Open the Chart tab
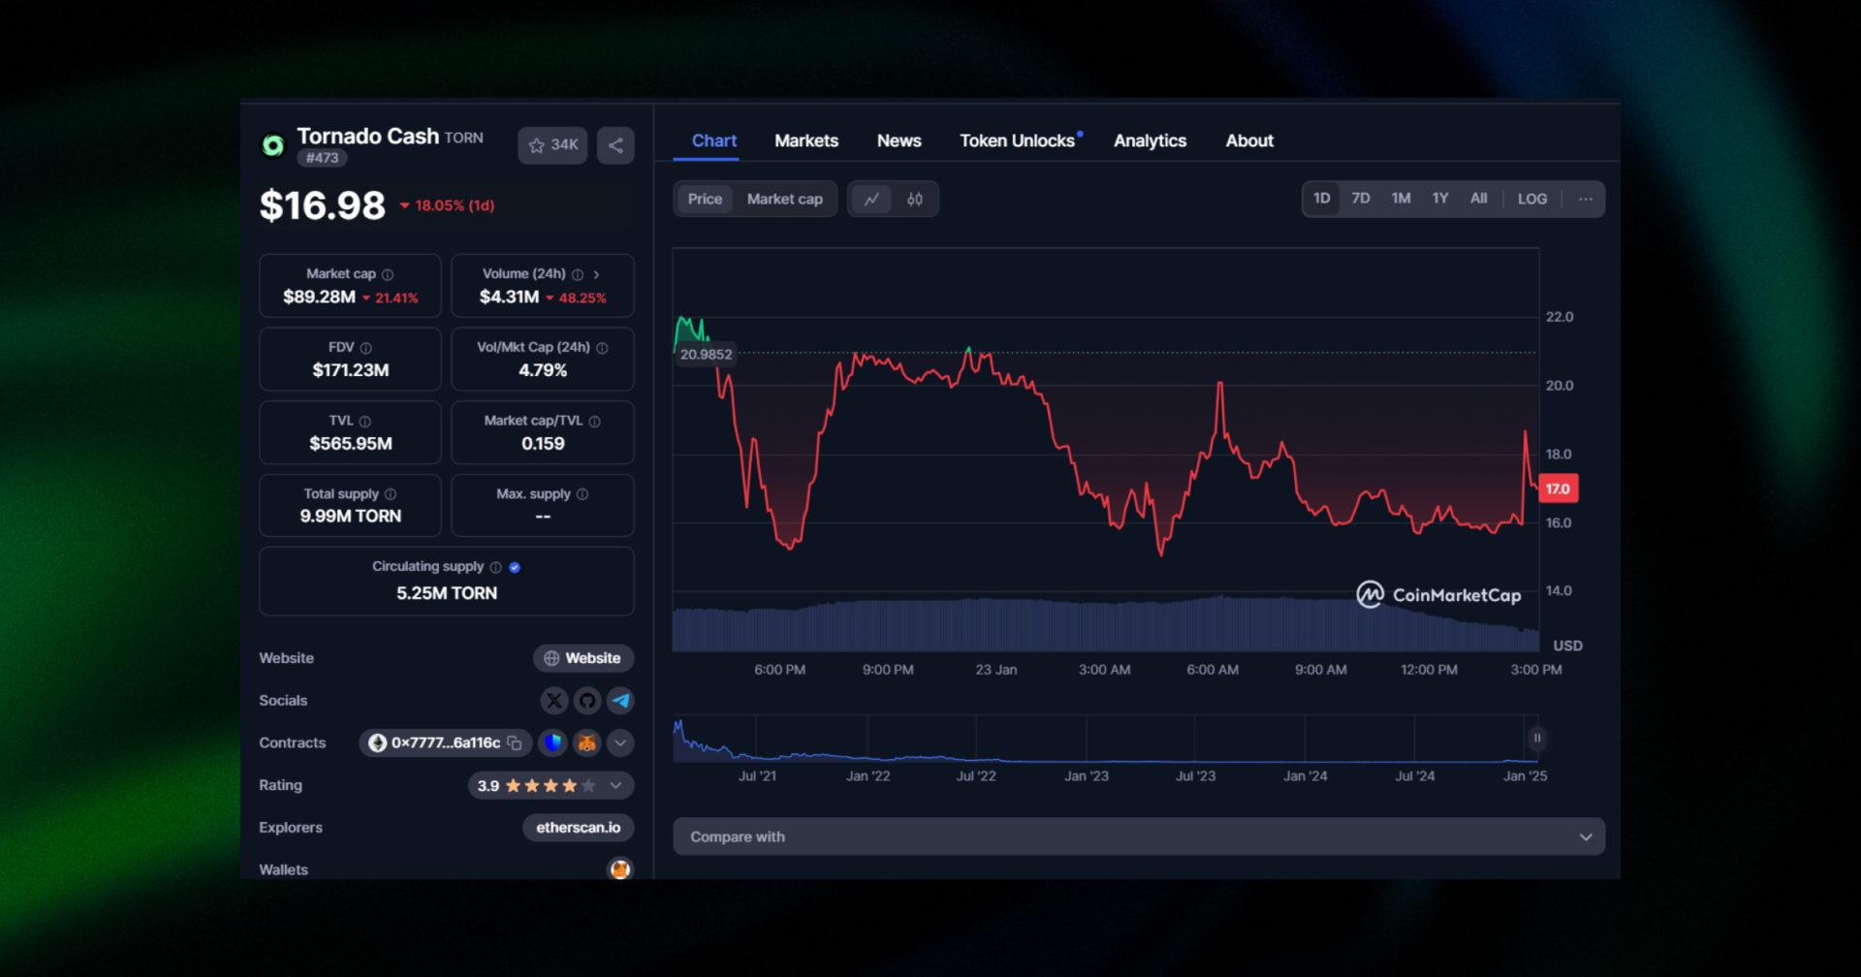 click(x=714, y=141)
